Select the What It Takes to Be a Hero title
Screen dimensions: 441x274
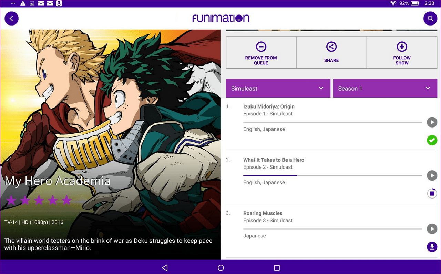tap(274, 160)
